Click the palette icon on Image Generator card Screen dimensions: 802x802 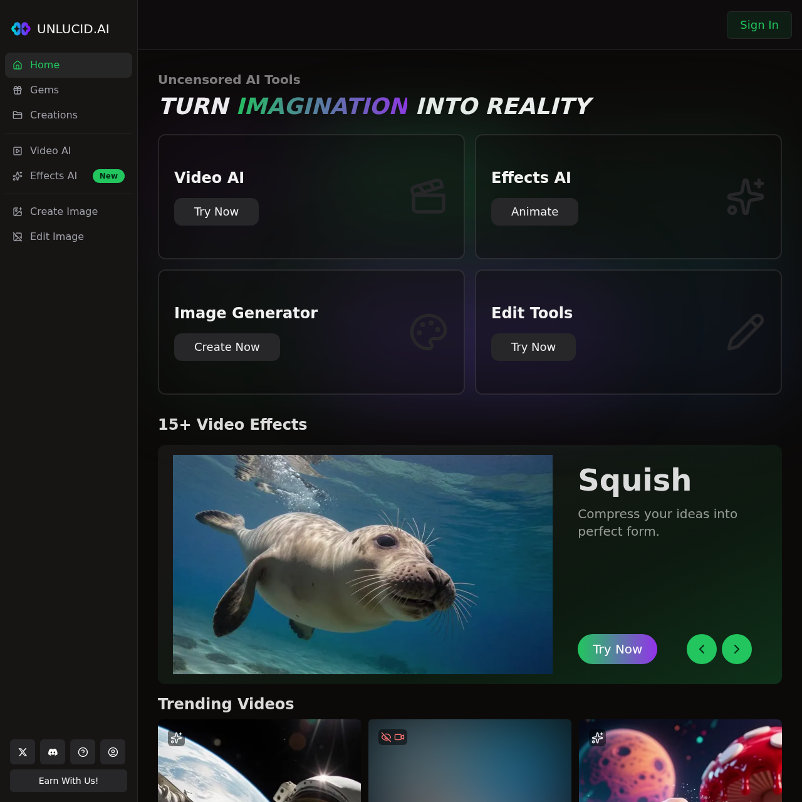pyautogui.click(x=429, y=331)
